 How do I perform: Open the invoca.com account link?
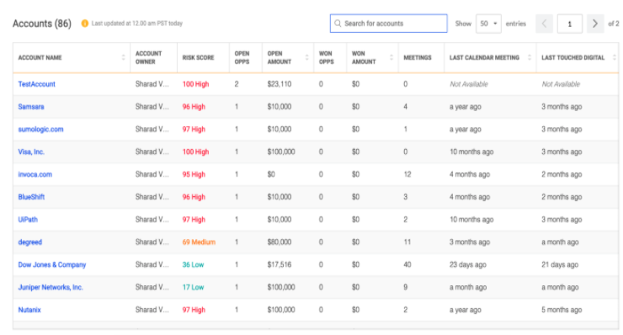coord(35,174)
